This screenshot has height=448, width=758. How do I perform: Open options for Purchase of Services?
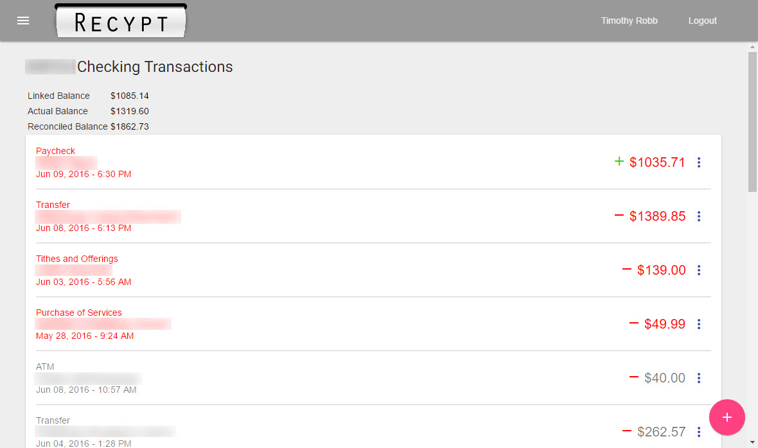coord(698,324)
